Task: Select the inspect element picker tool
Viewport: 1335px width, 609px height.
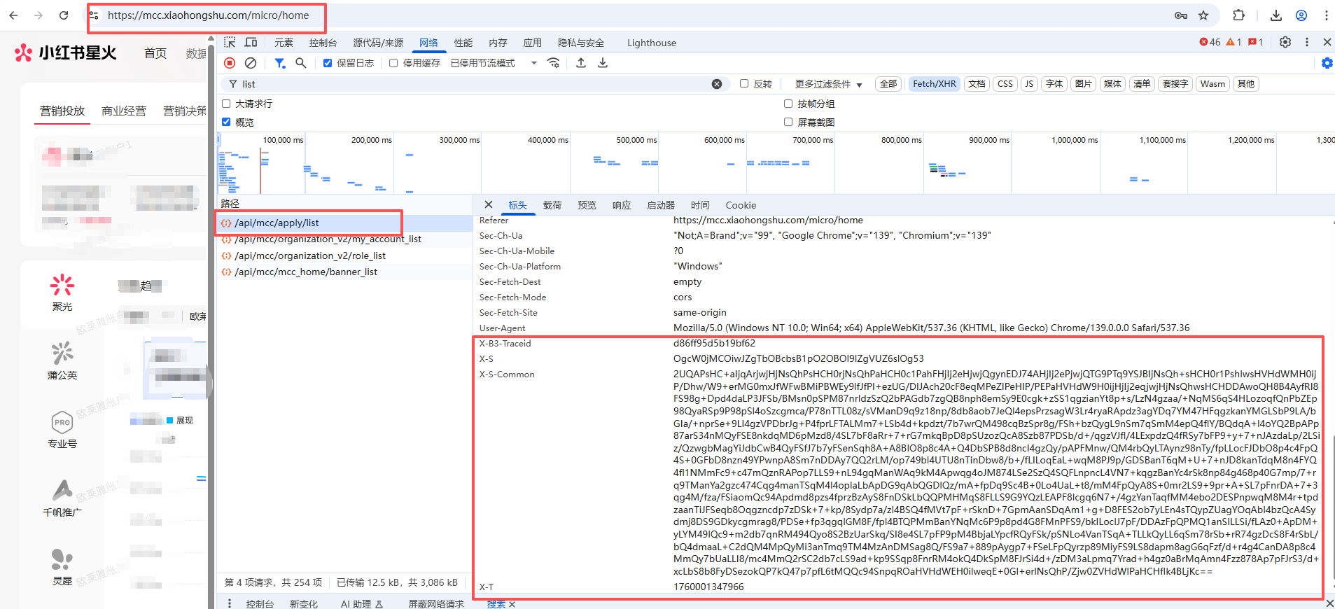Action: pyautogui.click(x=230, y=42)
